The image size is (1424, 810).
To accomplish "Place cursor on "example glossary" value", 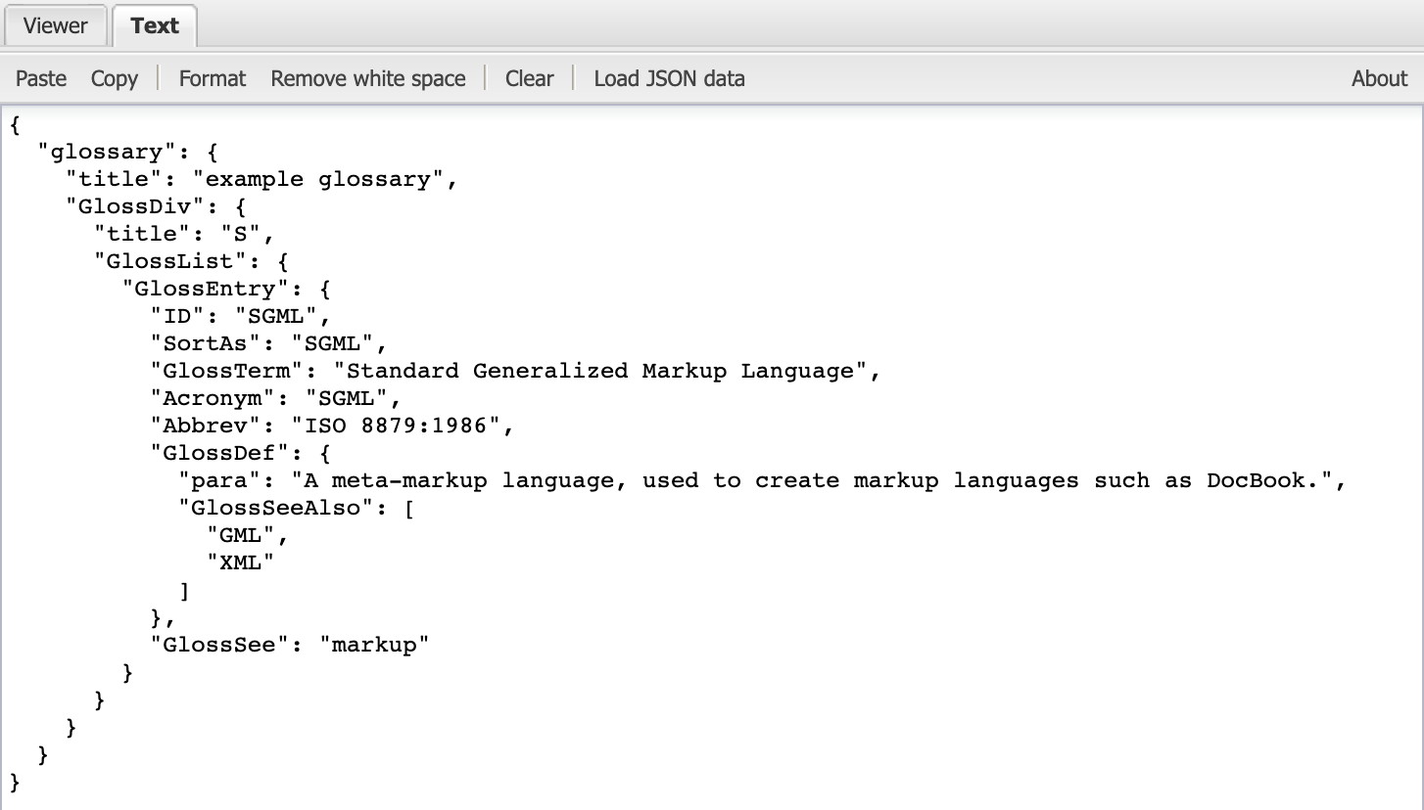I will 318,179.
